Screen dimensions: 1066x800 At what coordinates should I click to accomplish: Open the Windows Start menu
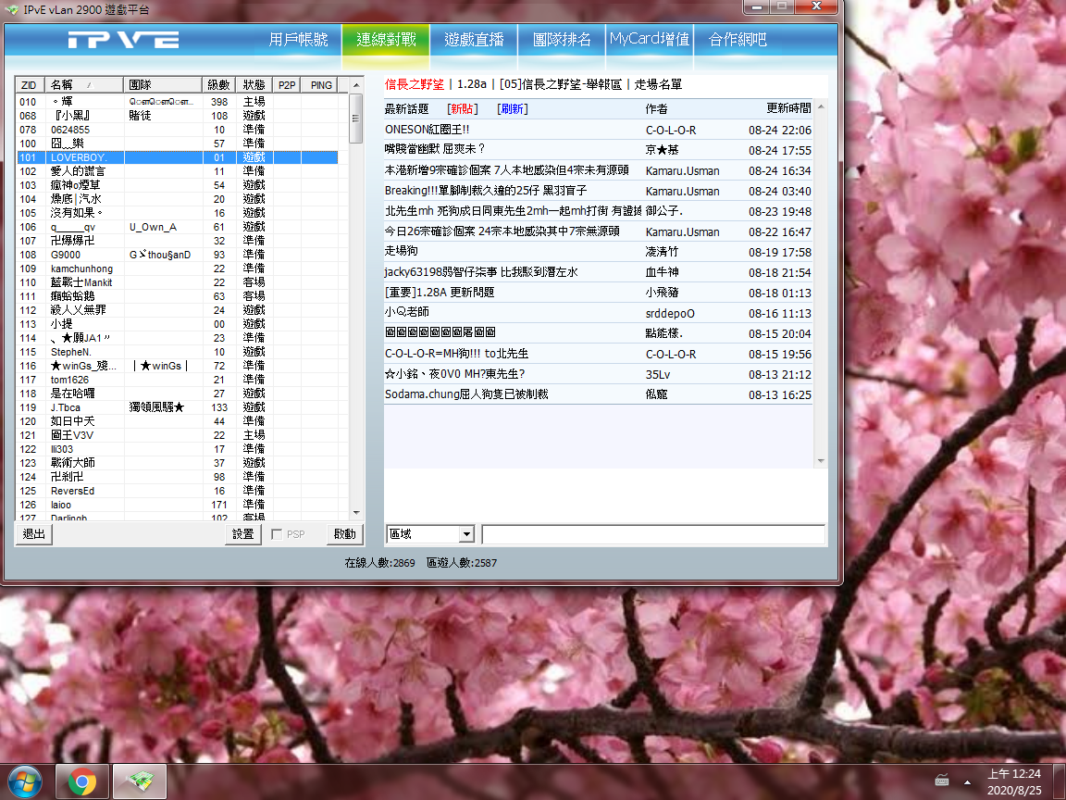25,782
